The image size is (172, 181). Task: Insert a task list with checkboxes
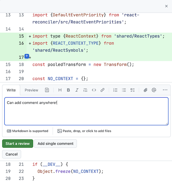132,90
